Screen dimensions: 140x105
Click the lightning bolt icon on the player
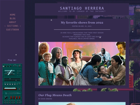point(18,66)
